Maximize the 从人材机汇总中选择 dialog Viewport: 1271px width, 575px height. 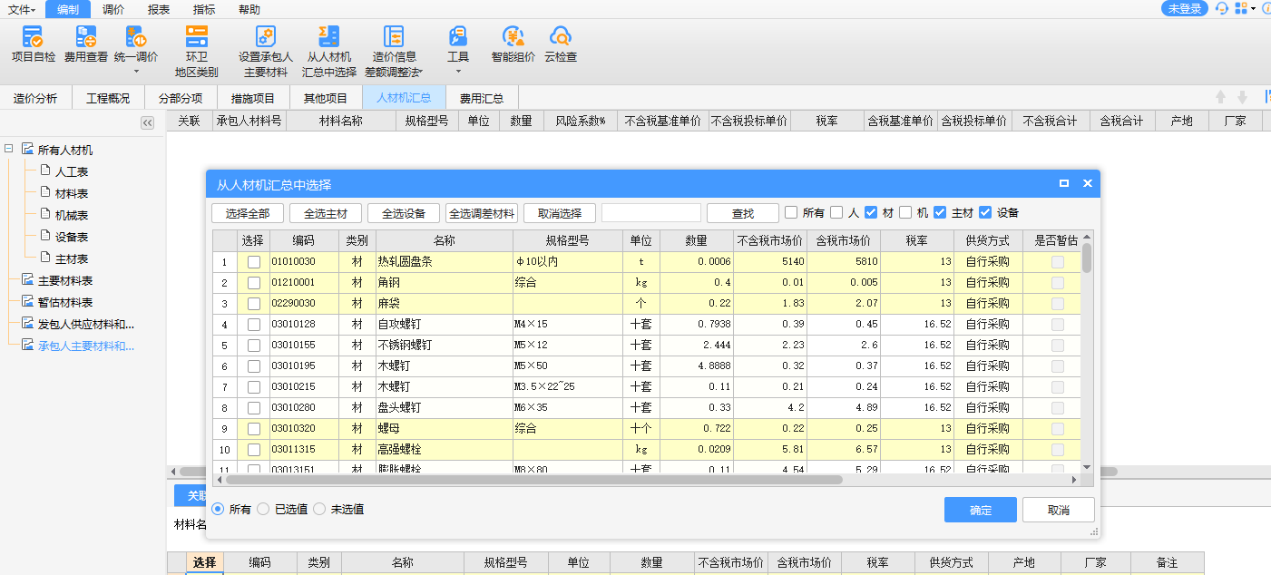point(1064,183)
